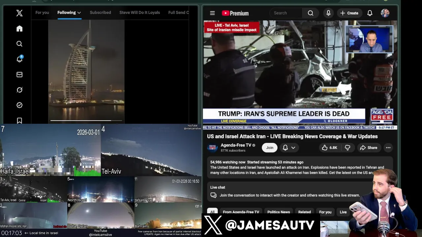
Task: Start voice search with microphone icon
Action: (x=328, y=13)
